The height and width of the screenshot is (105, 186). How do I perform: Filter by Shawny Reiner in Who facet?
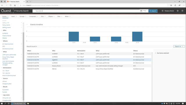[7, 36]
